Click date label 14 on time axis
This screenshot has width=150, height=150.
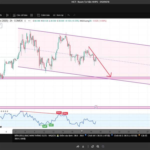63,132
